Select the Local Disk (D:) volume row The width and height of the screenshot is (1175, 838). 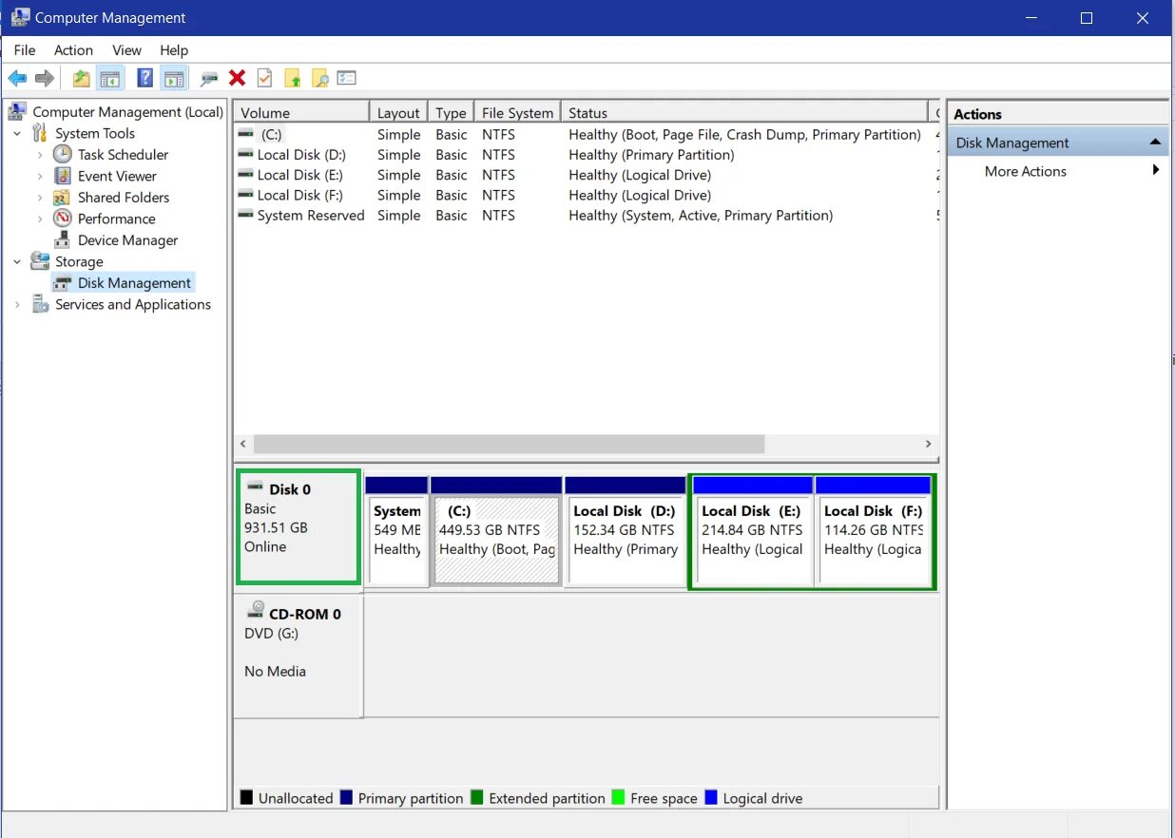click(x=586, y=155)
